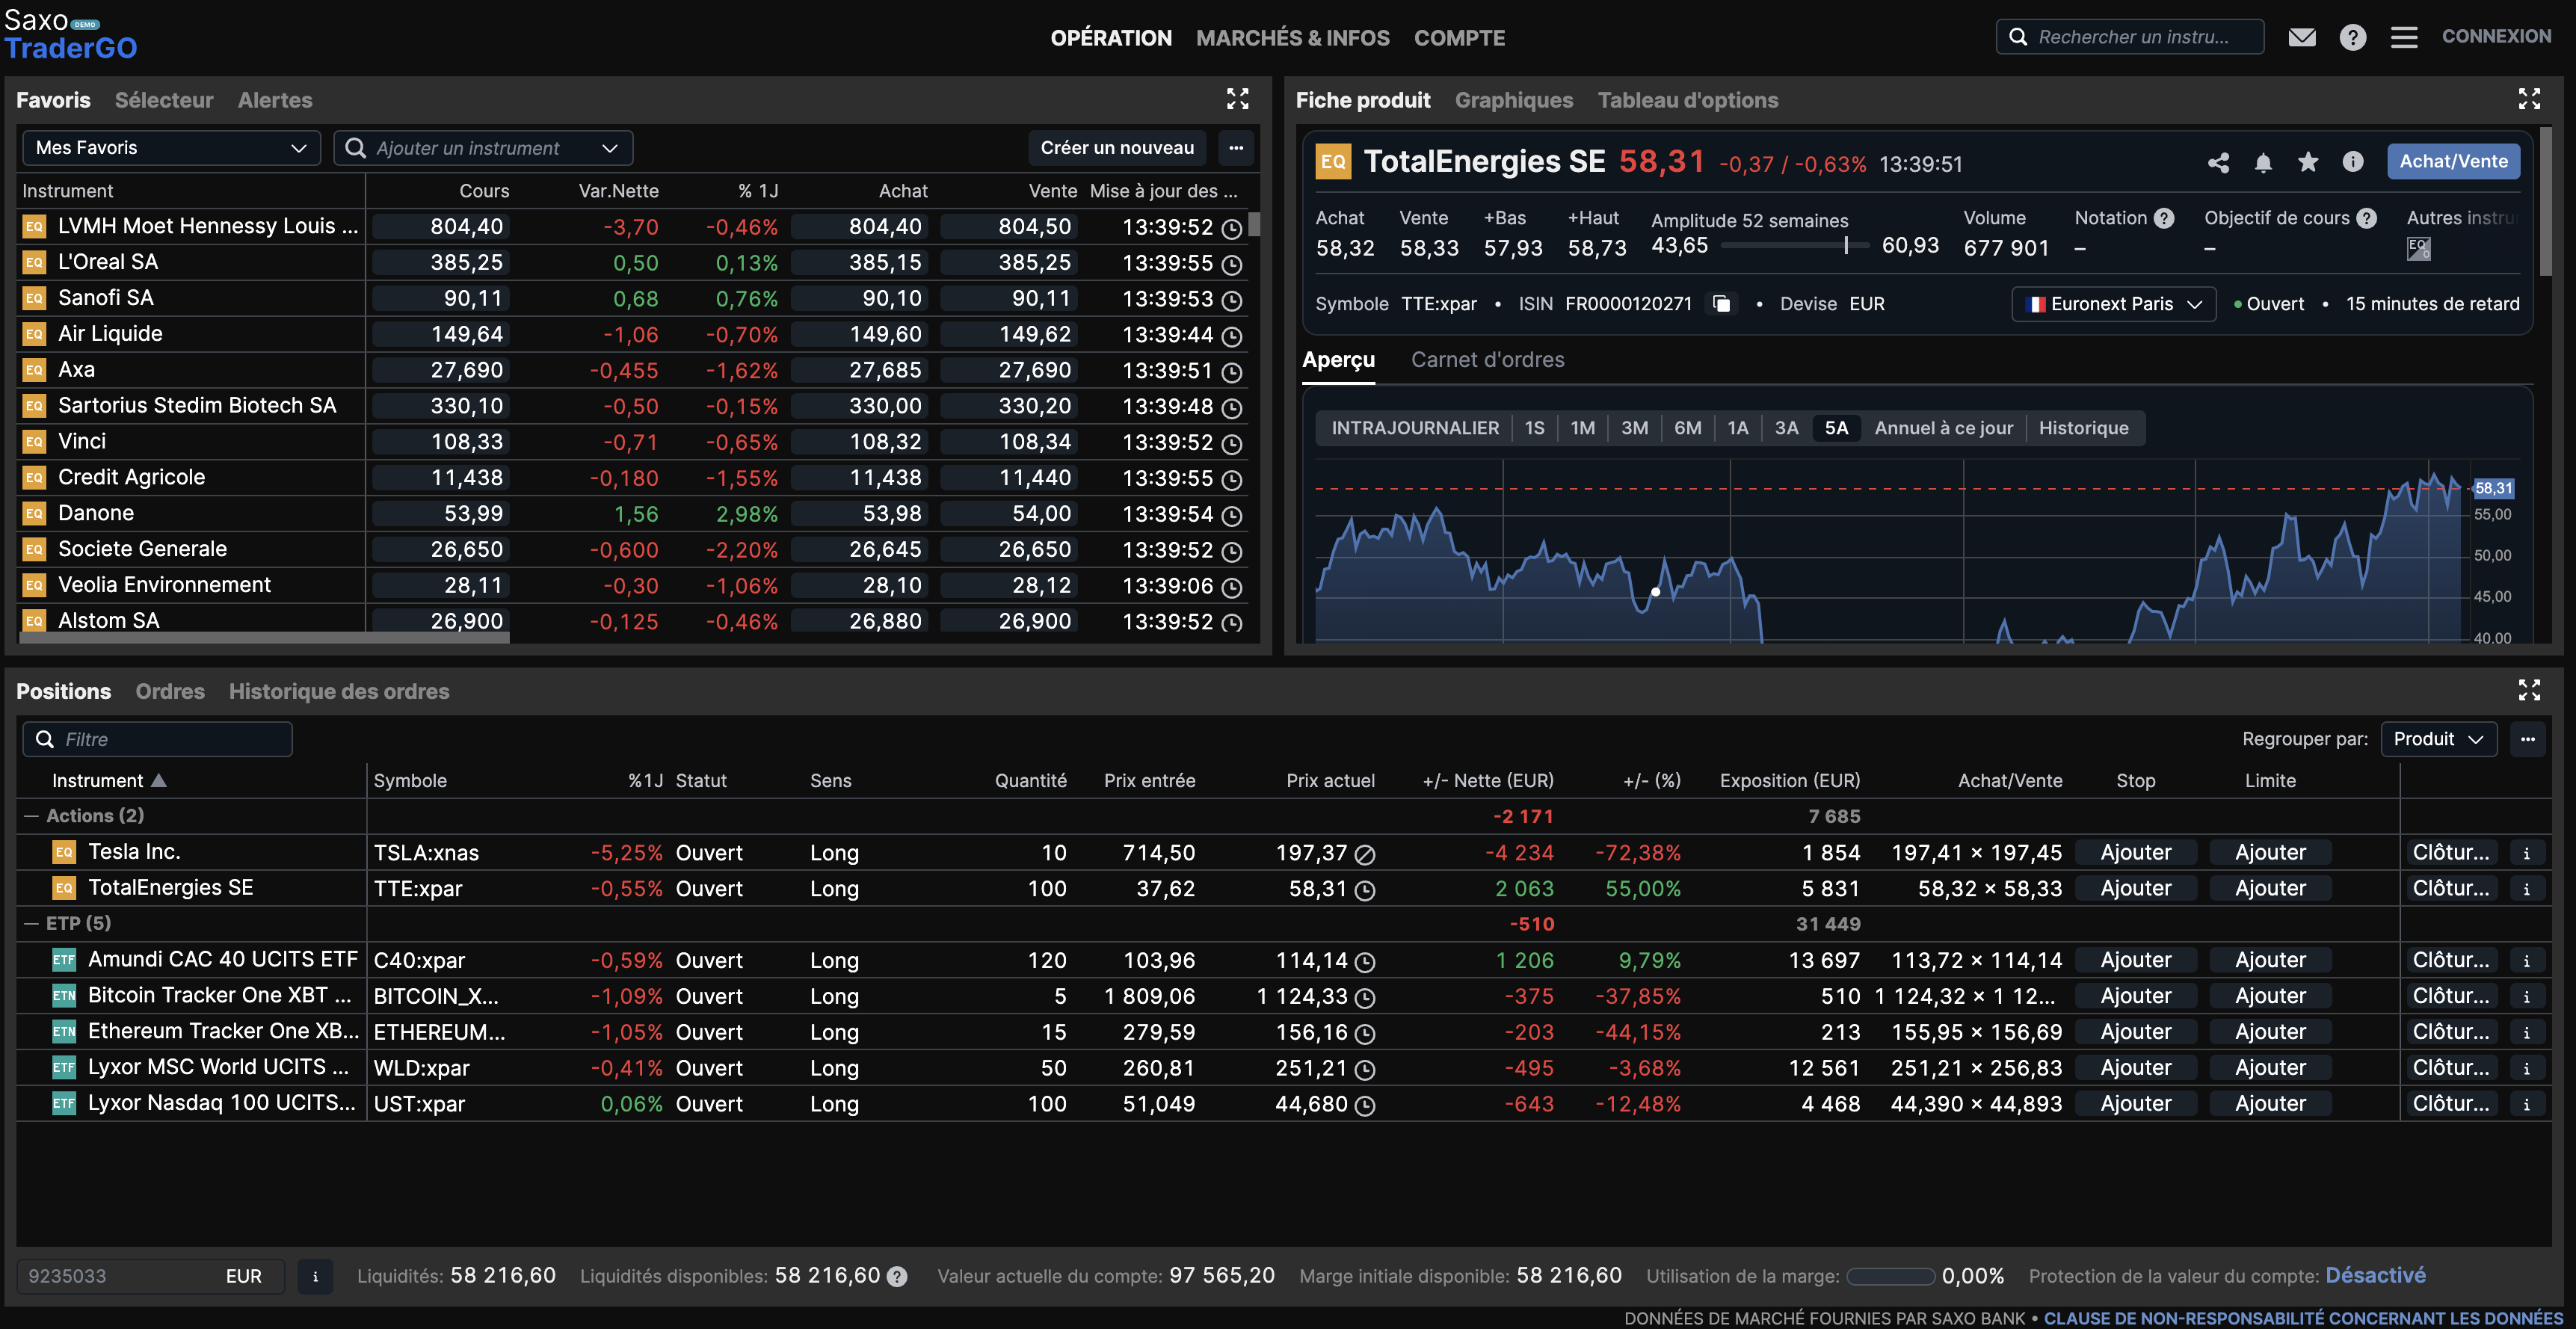Screen dimensions: 2576x1329
Task: Copy the ISIN code icon
Action: point(1721,304)
